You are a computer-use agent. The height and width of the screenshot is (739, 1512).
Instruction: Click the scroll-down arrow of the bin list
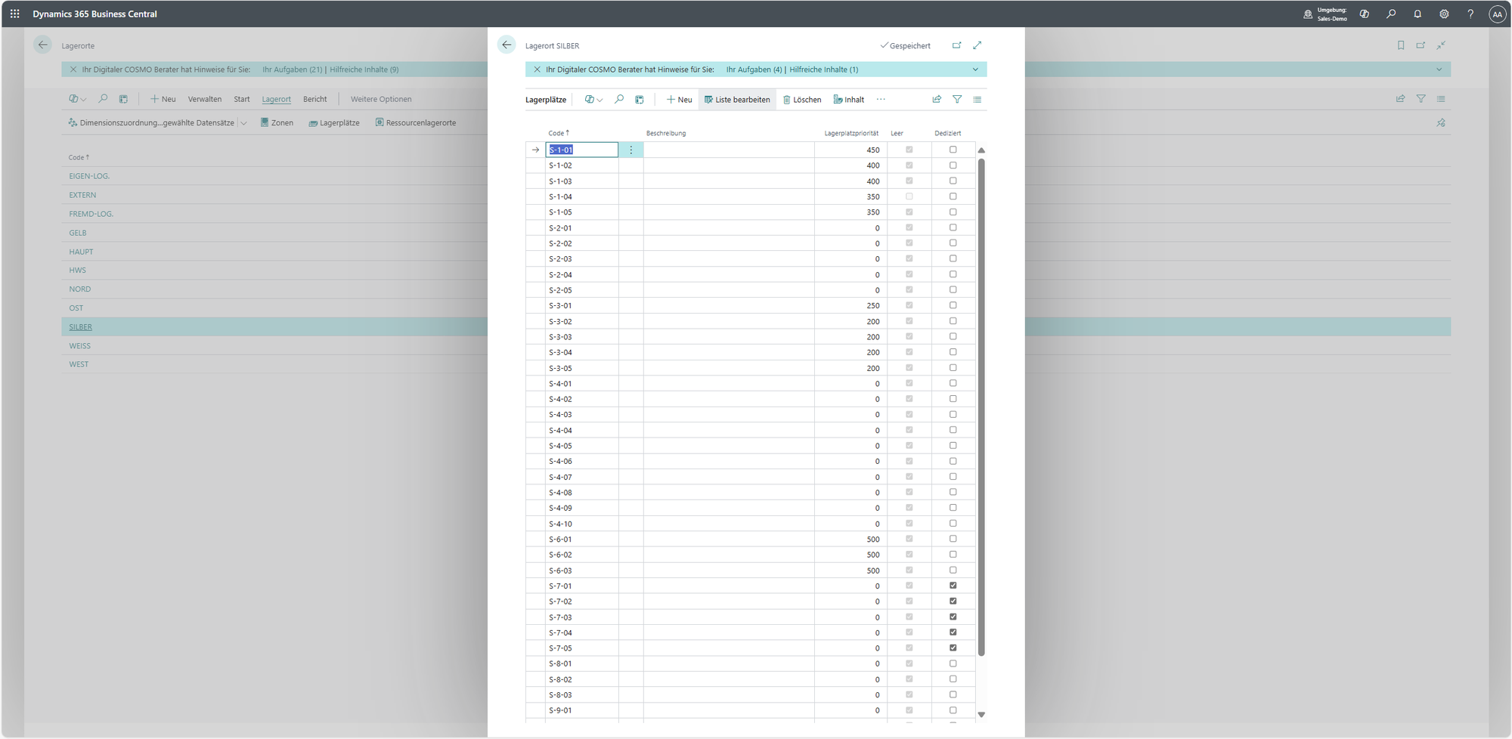(x=981, y=714)
